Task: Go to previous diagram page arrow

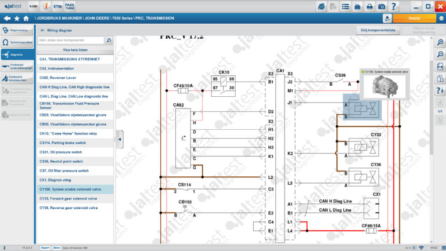Action: pos(440,103)
